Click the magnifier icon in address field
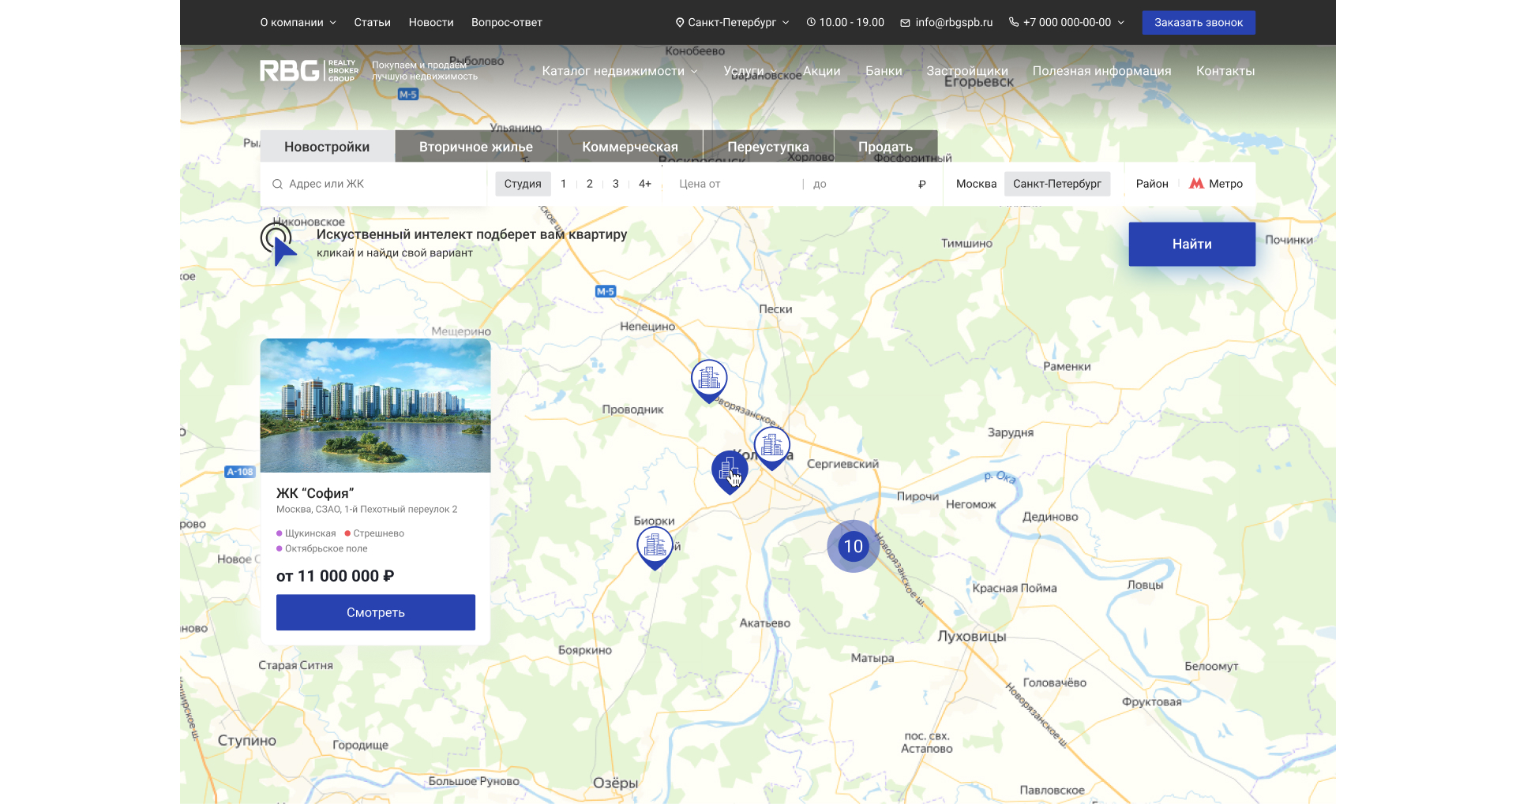This screenshot has height=804, width=1516. pyautogui.click(x=277, y=184)
